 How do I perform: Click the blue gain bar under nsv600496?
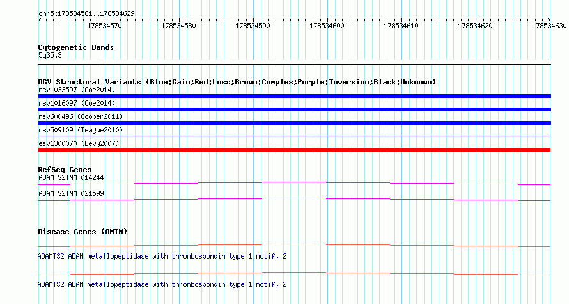pyautogui.click(x=294, y=123)
